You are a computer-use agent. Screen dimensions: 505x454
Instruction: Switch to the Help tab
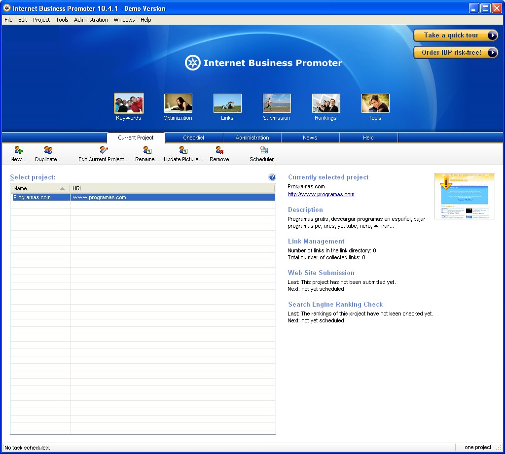pos(368,138)
